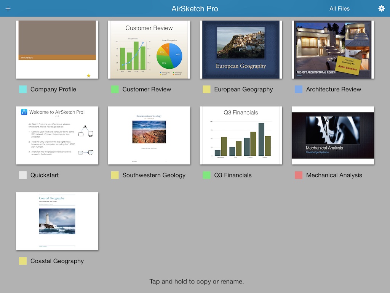Screen dimensions: 390x293
Task: Open the Coastal Geography thumbnail
Action: coord(57,221)
